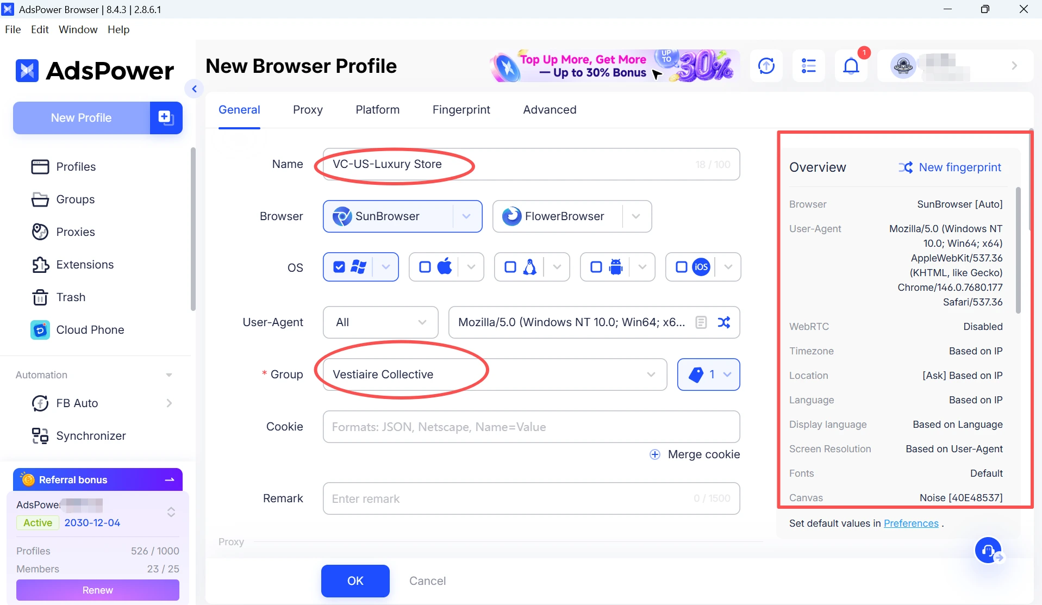This screenshot has height=605, width=1042.
Task: Click the Name input field
Action: (532, 164)
